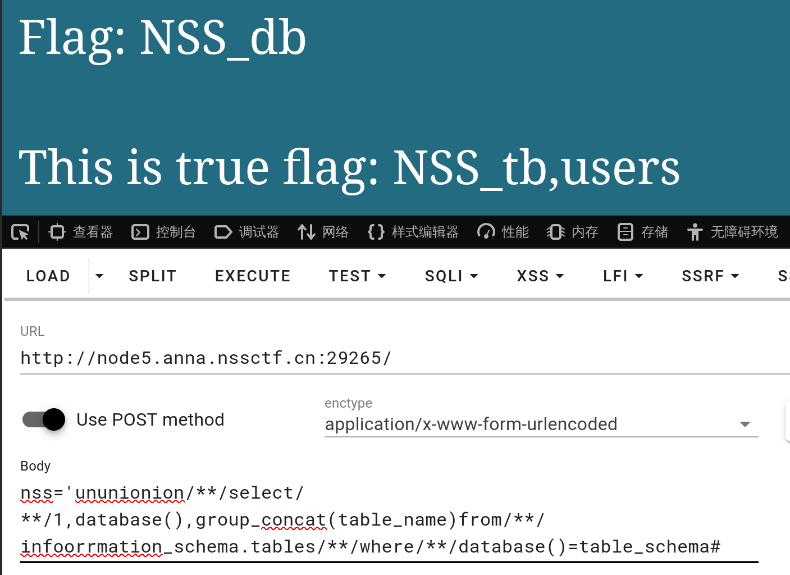Open the Storage (存储) panel
790x575 pixels.
coord(643,232)
